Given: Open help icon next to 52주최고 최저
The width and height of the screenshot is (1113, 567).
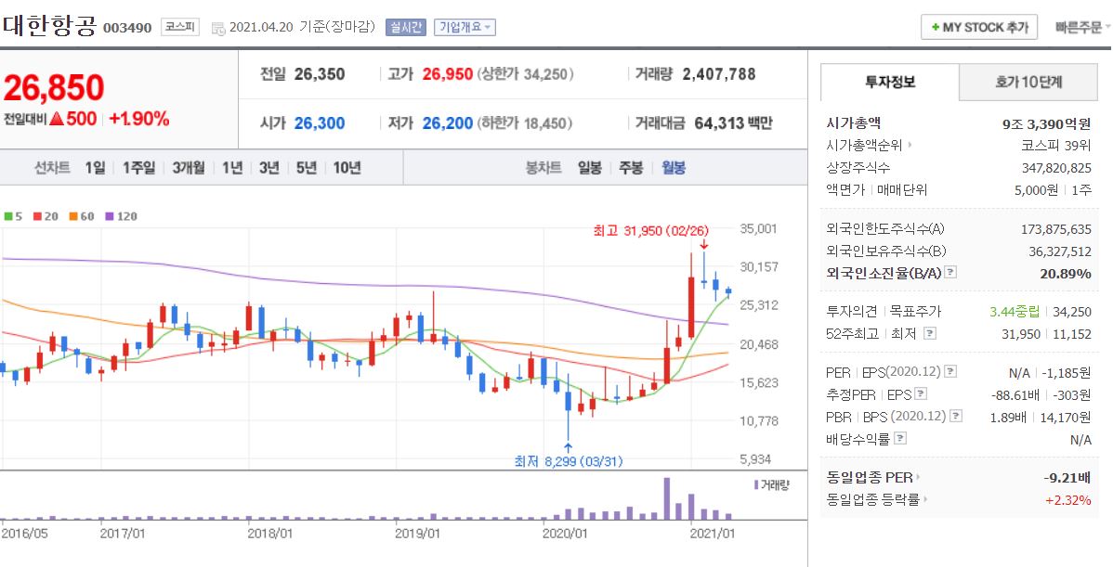Looking at the screenshot, I should pos(930,333).
